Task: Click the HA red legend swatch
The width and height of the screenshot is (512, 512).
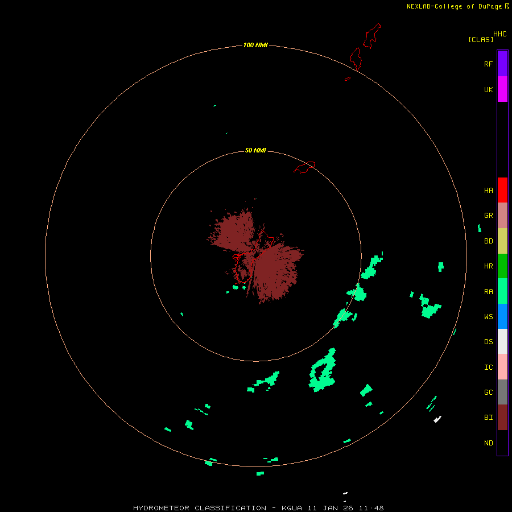Action: 502,190
